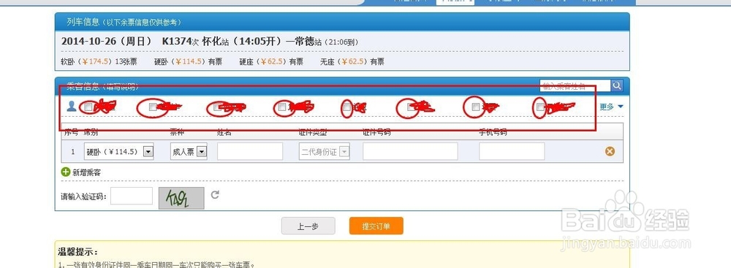Tick the second saved-passenger checkbox
731x268 pixels.
click(x=153, y=107)
